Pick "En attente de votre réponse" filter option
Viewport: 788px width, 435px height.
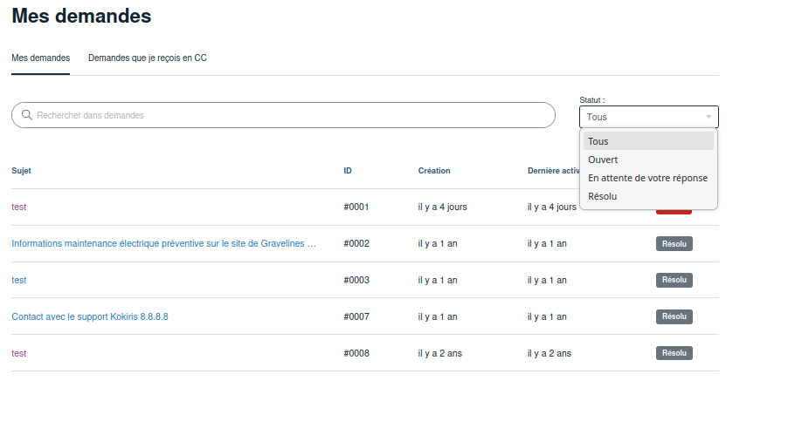point(648,178)
